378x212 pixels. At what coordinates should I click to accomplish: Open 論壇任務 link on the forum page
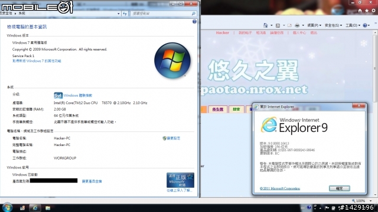click(x=277, y=33)
